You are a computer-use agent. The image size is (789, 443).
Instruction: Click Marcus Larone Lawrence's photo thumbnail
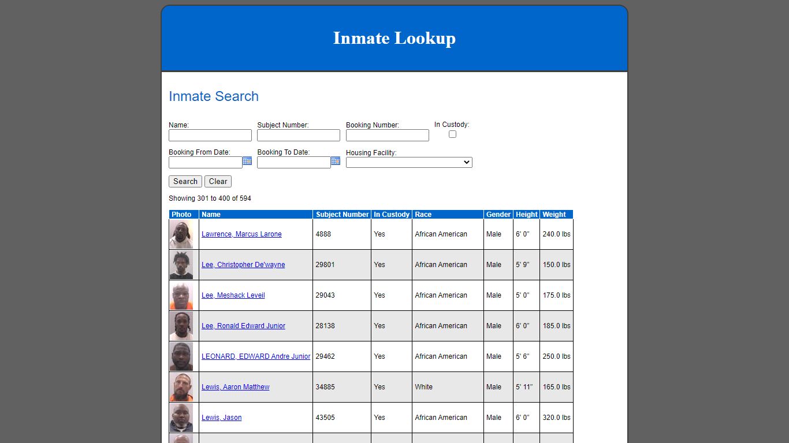coord(181,234)
